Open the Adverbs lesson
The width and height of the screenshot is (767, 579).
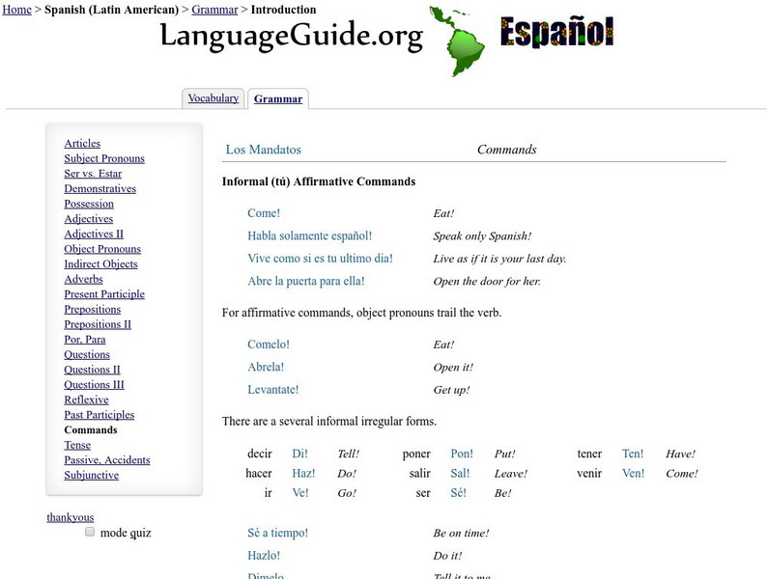click(83, 279)
